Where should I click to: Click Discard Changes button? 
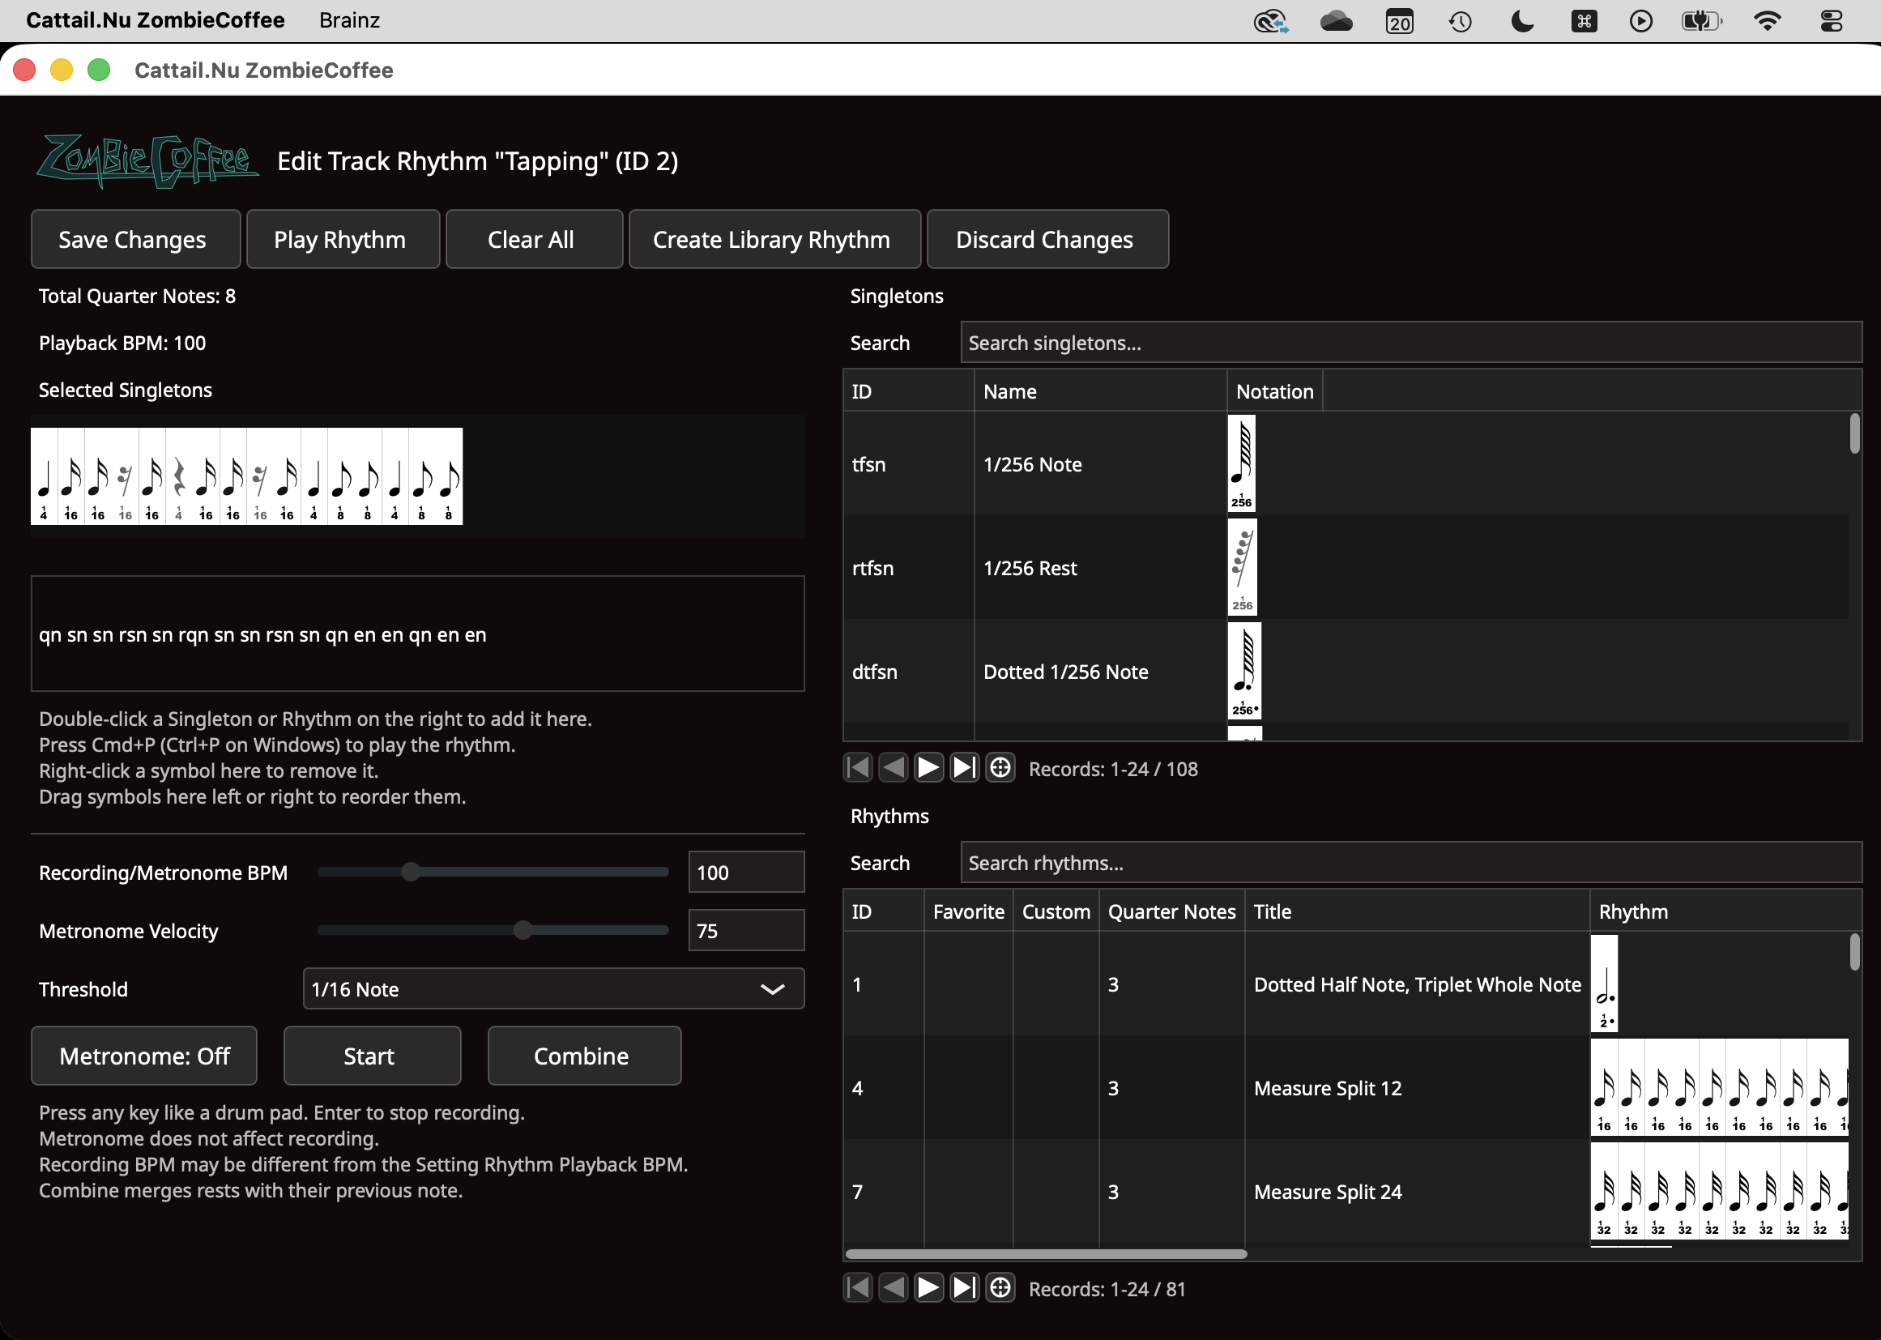[x=1047, y=239]
